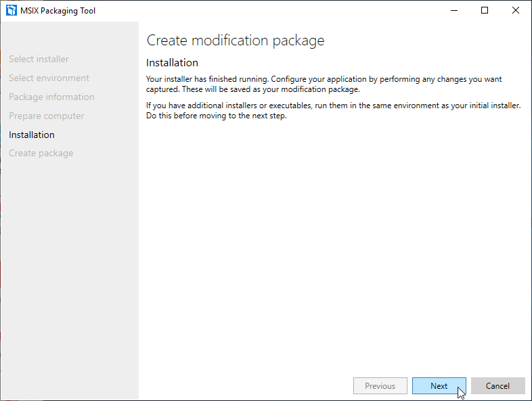Open the Select environment step
532x401 pixels.
point(49,78)
